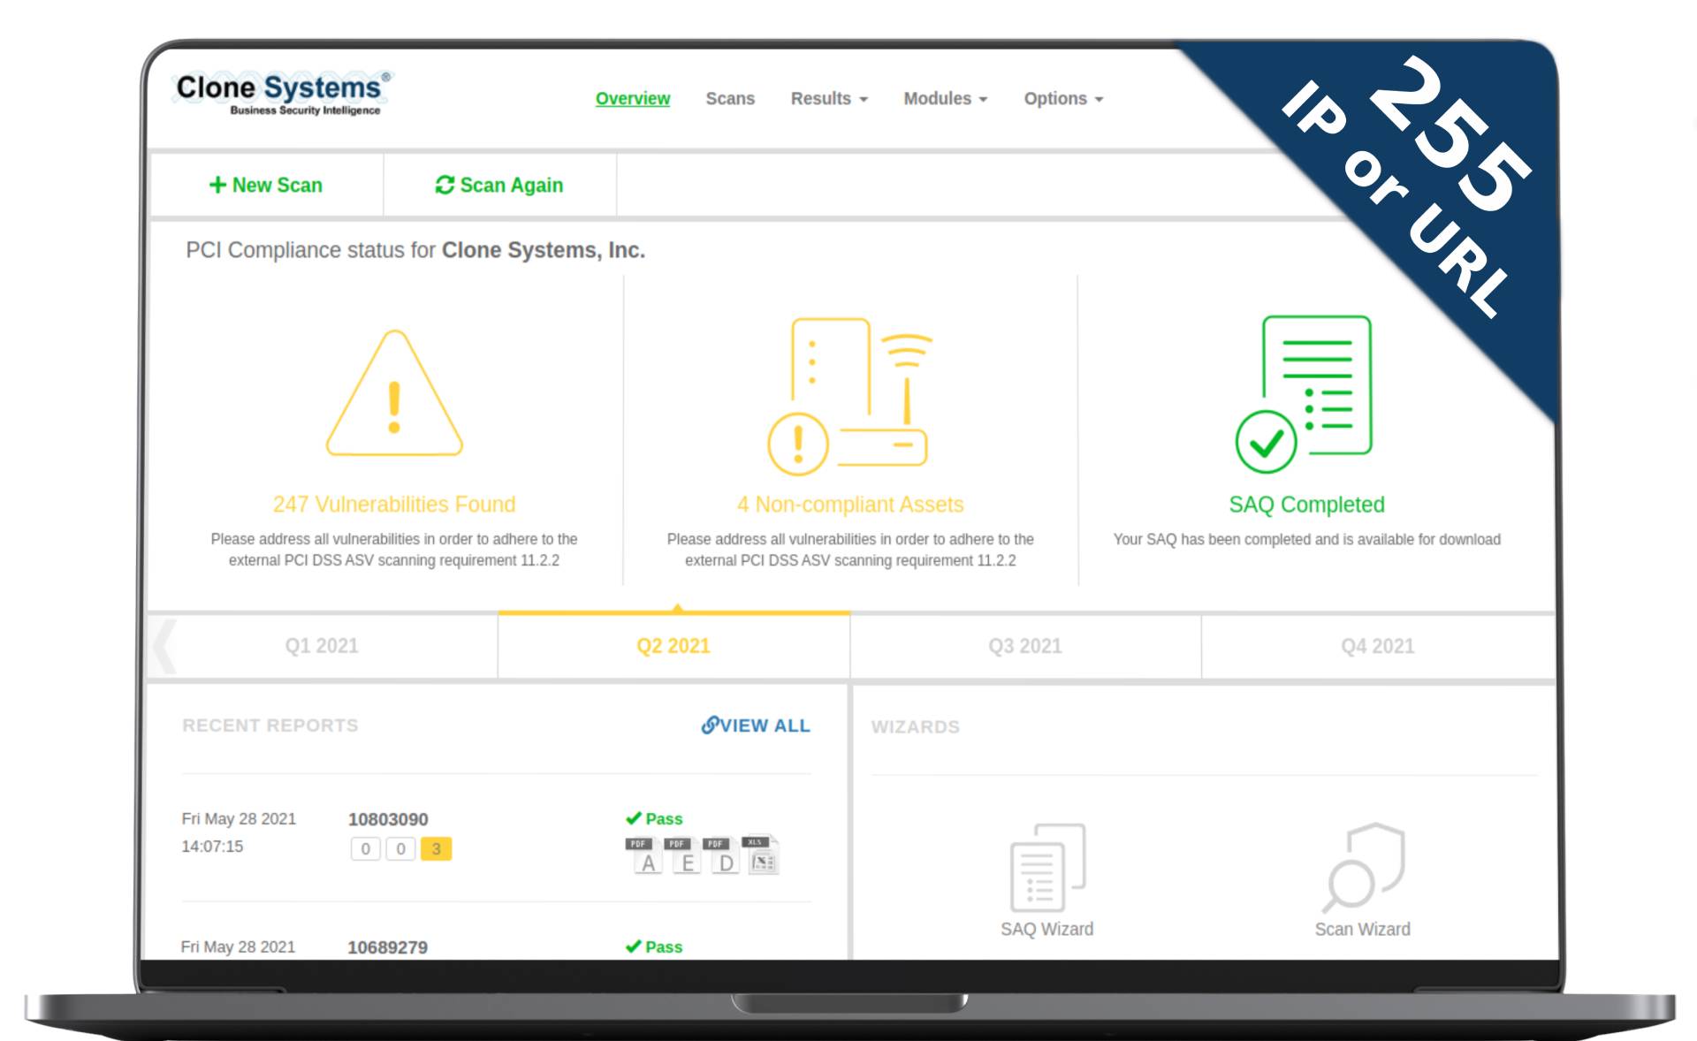Download PDF D report for 10803090
This screenshot has width=1697, height=1041.
(719, 855)
